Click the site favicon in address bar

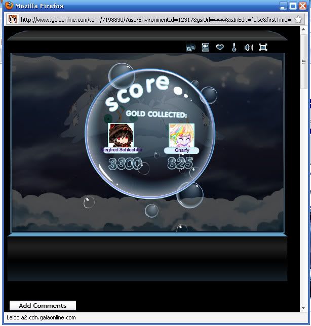(x=13, y=19)
